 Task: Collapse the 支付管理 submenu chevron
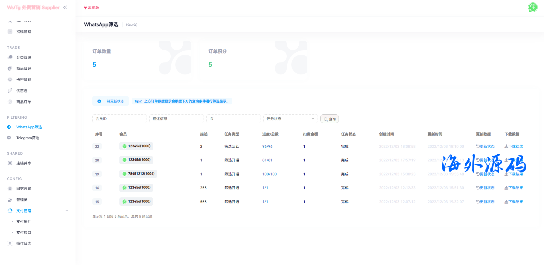[x=67, y=211]
